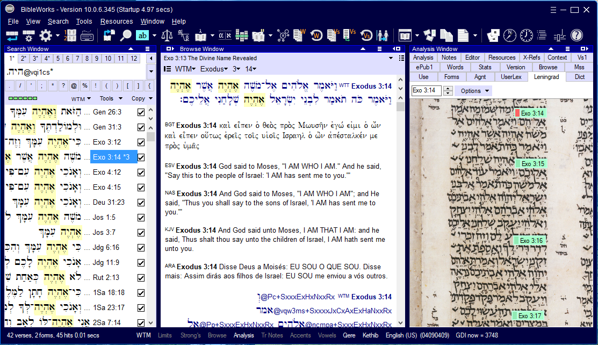This screenshot has width=598, height=345.
Task: Expand the Options dropdown in Leningrad tab
Action: [473, 91]
